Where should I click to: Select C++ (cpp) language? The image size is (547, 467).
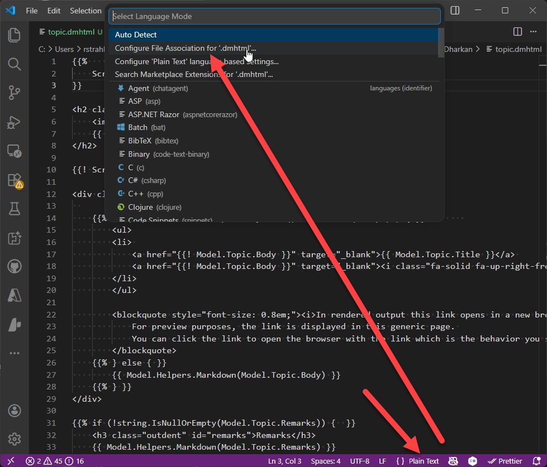(274, 194)
